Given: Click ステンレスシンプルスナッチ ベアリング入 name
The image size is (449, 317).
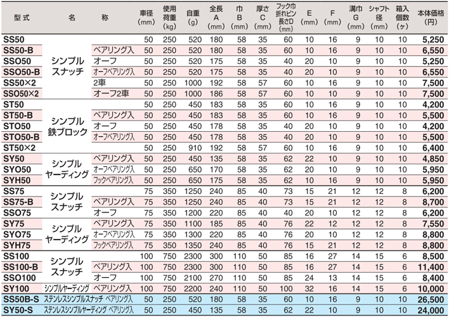Looking at the screenshot, I should tap(88, 300).
